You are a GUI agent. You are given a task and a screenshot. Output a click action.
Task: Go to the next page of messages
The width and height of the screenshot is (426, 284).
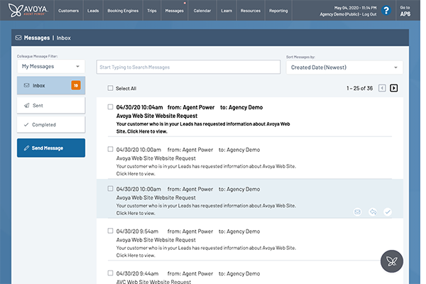coord(394,88)
